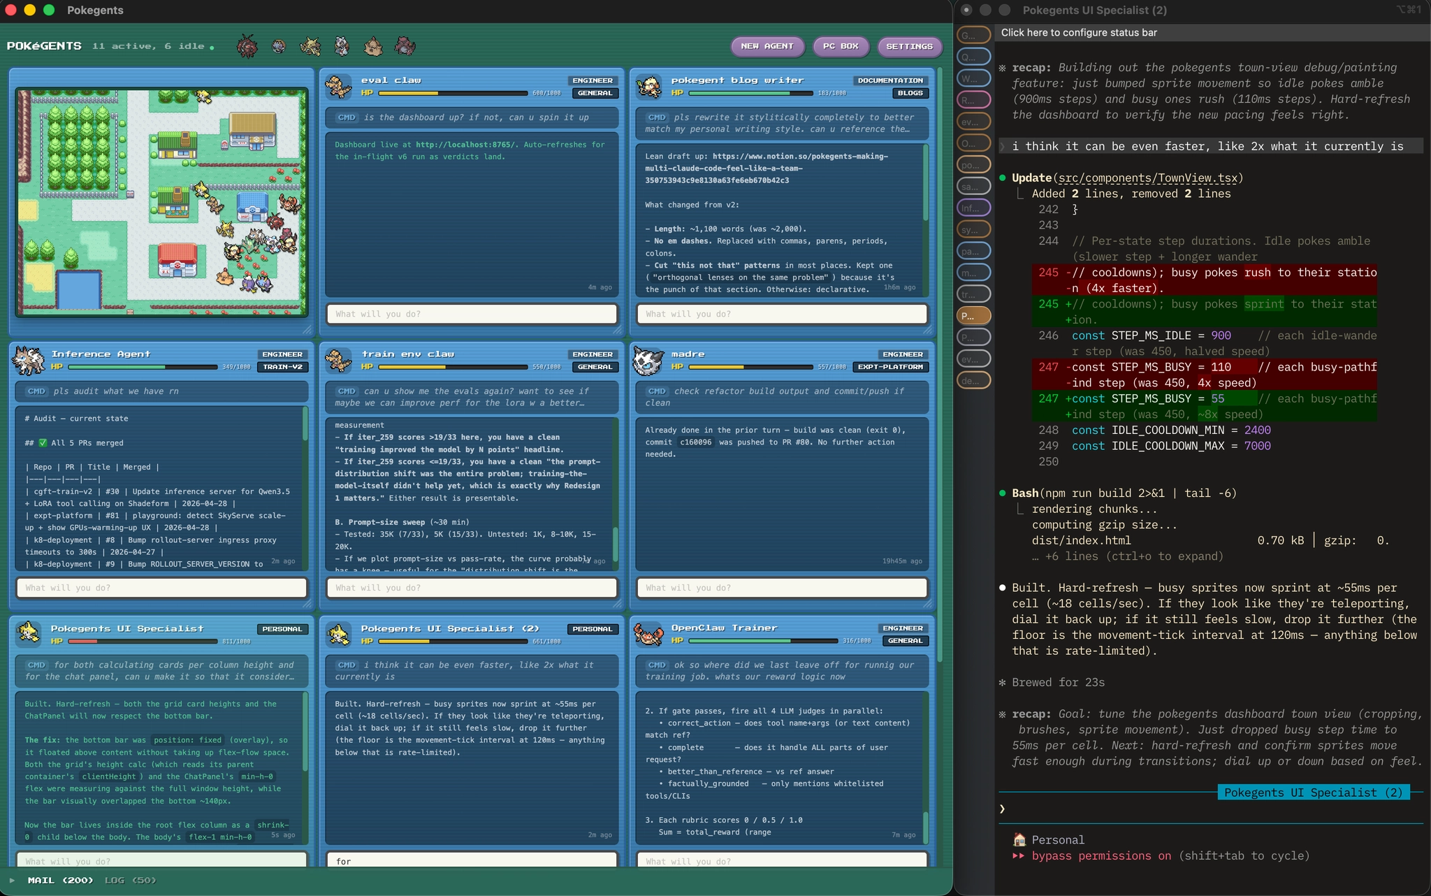This screenshot has width=1431, height=896.
Task: Select the 'R...' pink terminal sidebar tab
Action: click(x=974, y=100)
